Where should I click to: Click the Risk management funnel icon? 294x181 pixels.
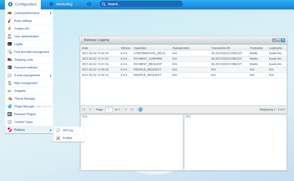click(x=10, y=83)
